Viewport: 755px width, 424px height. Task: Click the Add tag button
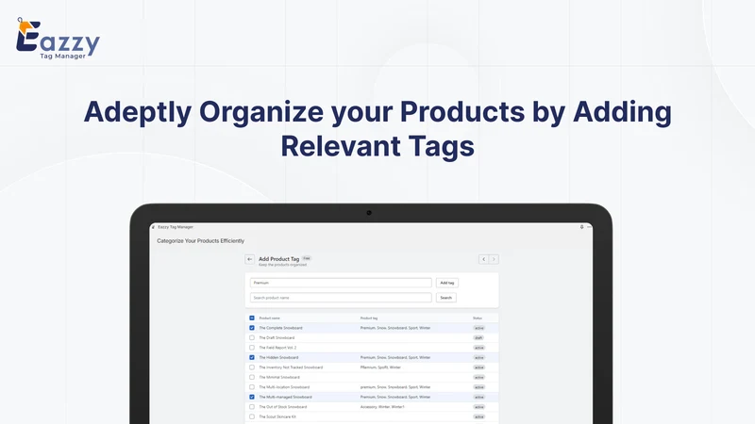pos(446,283)
